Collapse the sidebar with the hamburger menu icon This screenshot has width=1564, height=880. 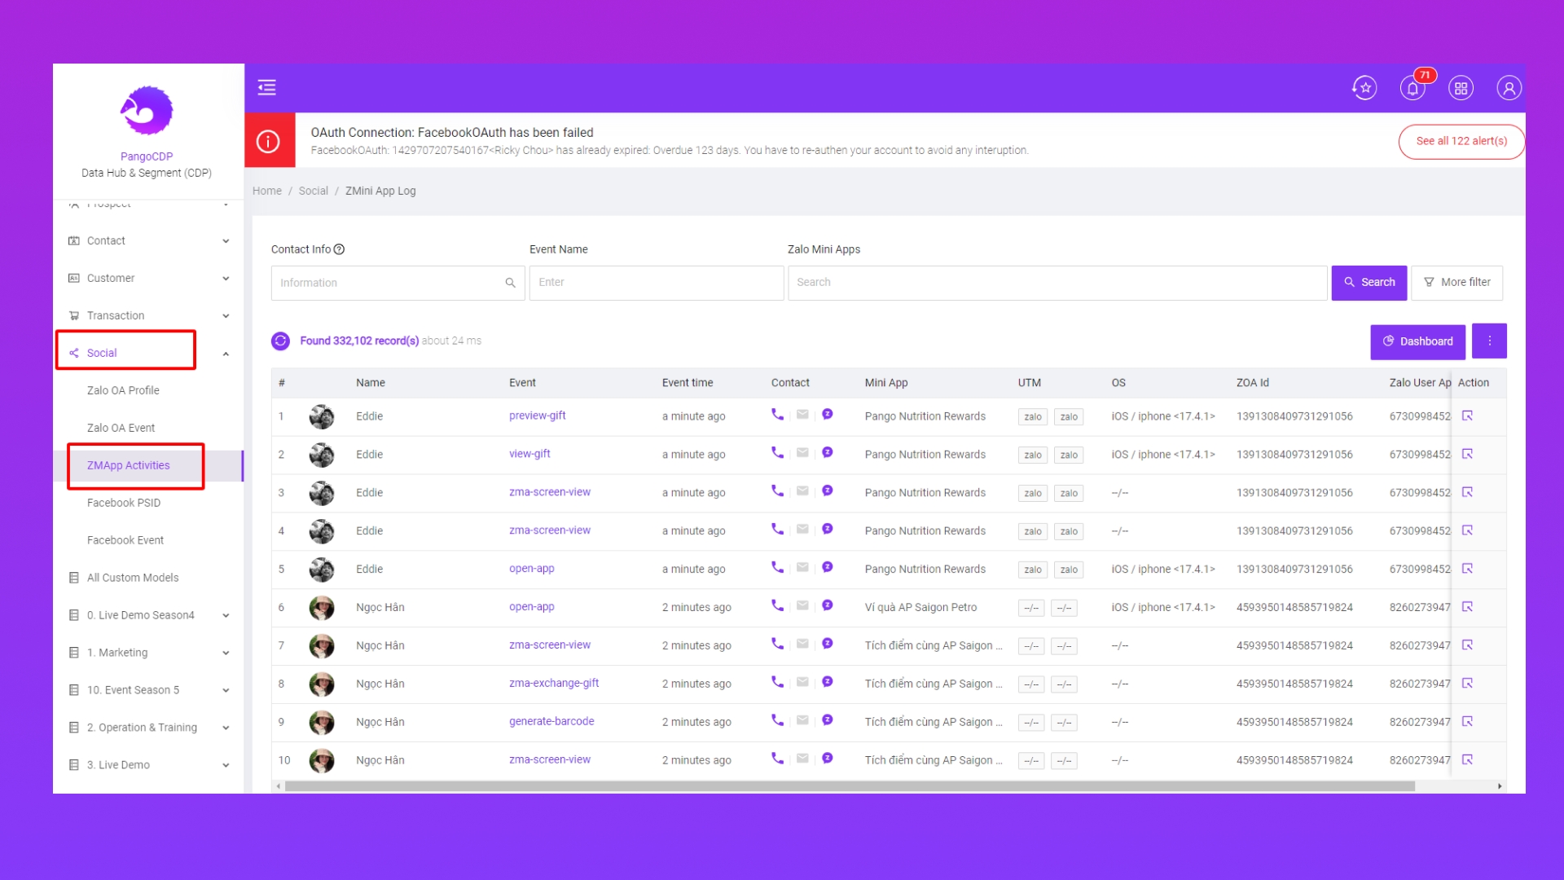[266, 87]
